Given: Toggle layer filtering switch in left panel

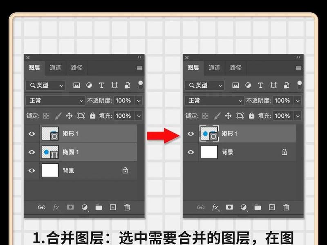Looking at the screenshot, I should click(x=141, y=85).
